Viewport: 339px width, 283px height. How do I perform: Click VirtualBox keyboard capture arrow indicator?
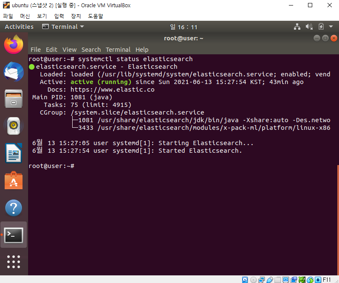[318, 280]
